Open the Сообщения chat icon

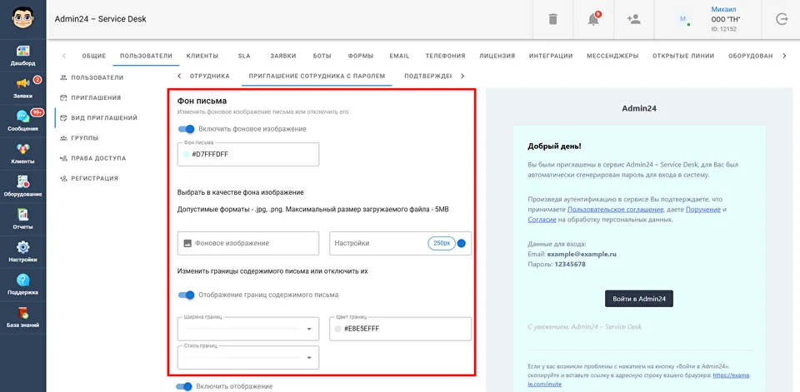click(23, 117)
